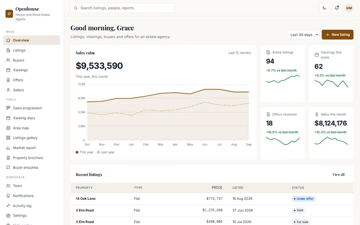Click the Property brochure file icon
This screenshot has height=225, width=360.
(8, 157)
